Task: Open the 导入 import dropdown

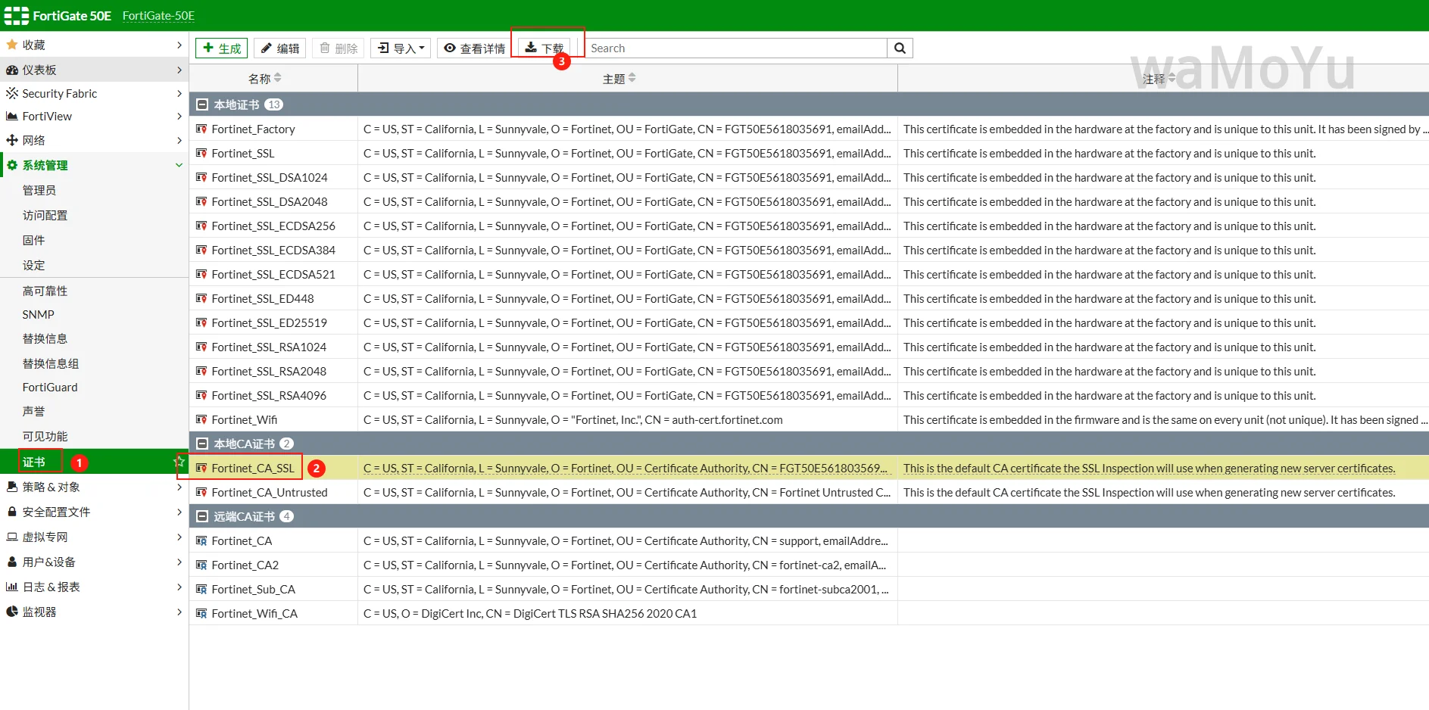Action: [x=401, y=48]
